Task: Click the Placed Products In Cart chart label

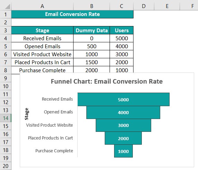Action: tap(50, 138)
